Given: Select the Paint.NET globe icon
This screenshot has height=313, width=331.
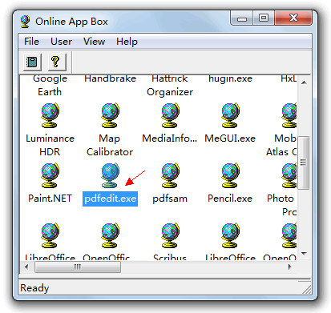Looking at the screenshot, I should tap(50, 175).
